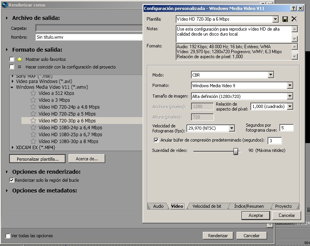This screenshot has height=246, width=310.
Task: Delete the template with the X icon
Action: click(x=294, y=19)
